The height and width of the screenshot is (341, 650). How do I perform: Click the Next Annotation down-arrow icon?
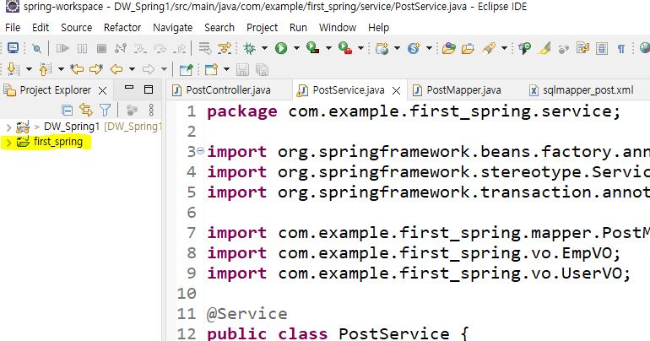coord(13,69)
